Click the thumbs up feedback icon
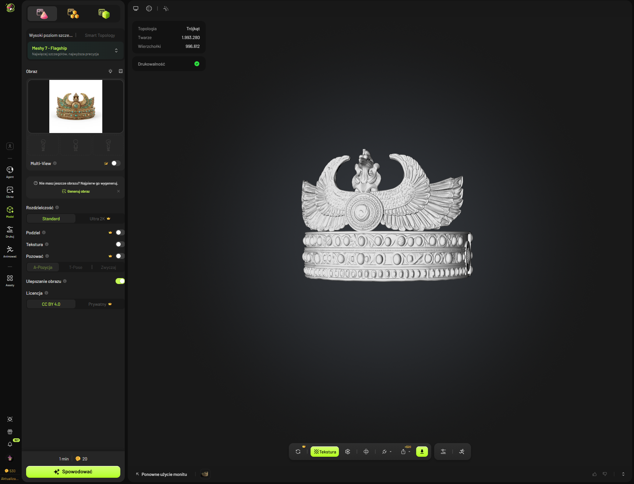This screenshot has height=484, width=634. (x=595, y=474)
